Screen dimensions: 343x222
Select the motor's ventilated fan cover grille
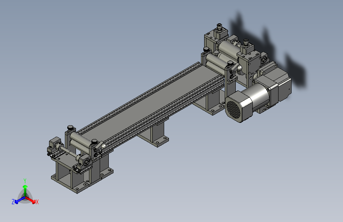[233, 109]
